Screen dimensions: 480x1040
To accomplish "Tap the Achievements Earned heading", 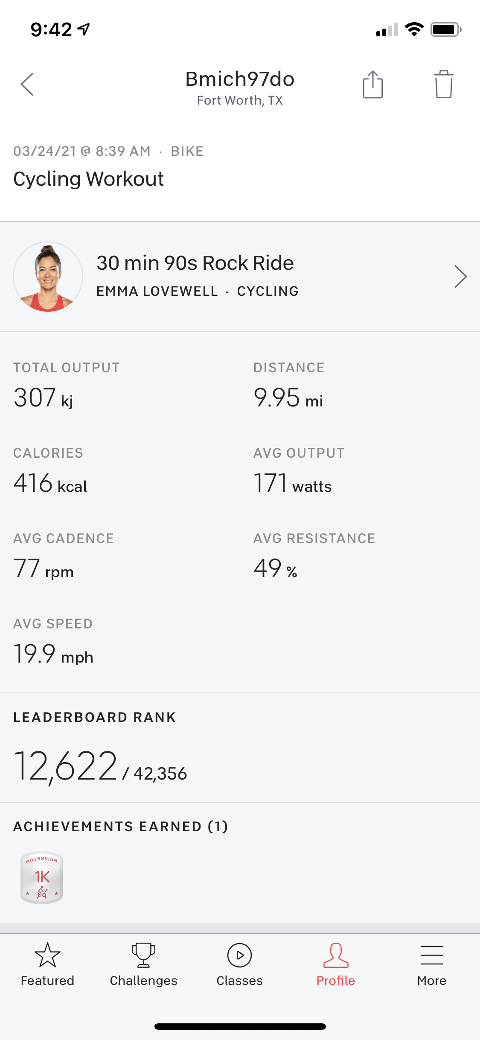I will click(x=120, y=827).
